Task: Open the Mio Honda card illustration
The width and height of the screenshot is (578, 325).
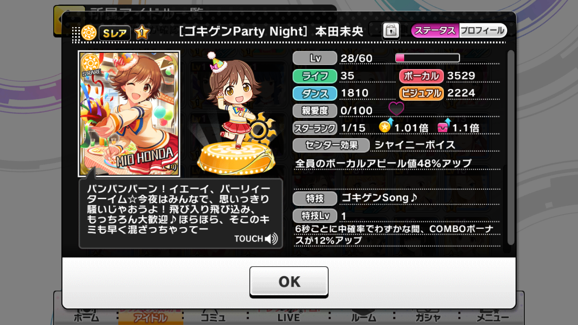Action: (129, 113)
